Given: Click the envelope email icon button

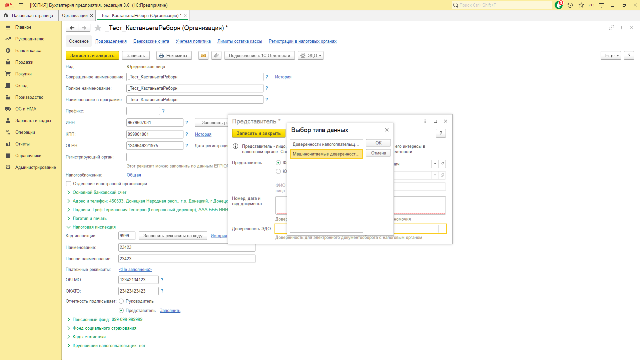Looking at the screenshot, I should click(x=203, y=55).
